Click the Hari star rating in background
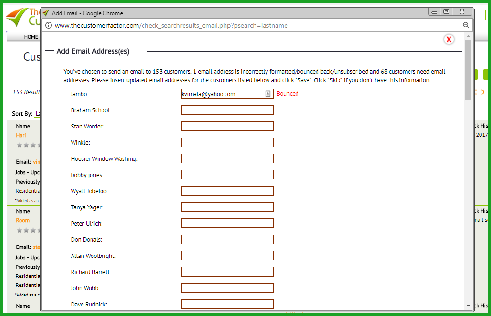The width and height of the screenshot is (491, 316). point(29,145)
